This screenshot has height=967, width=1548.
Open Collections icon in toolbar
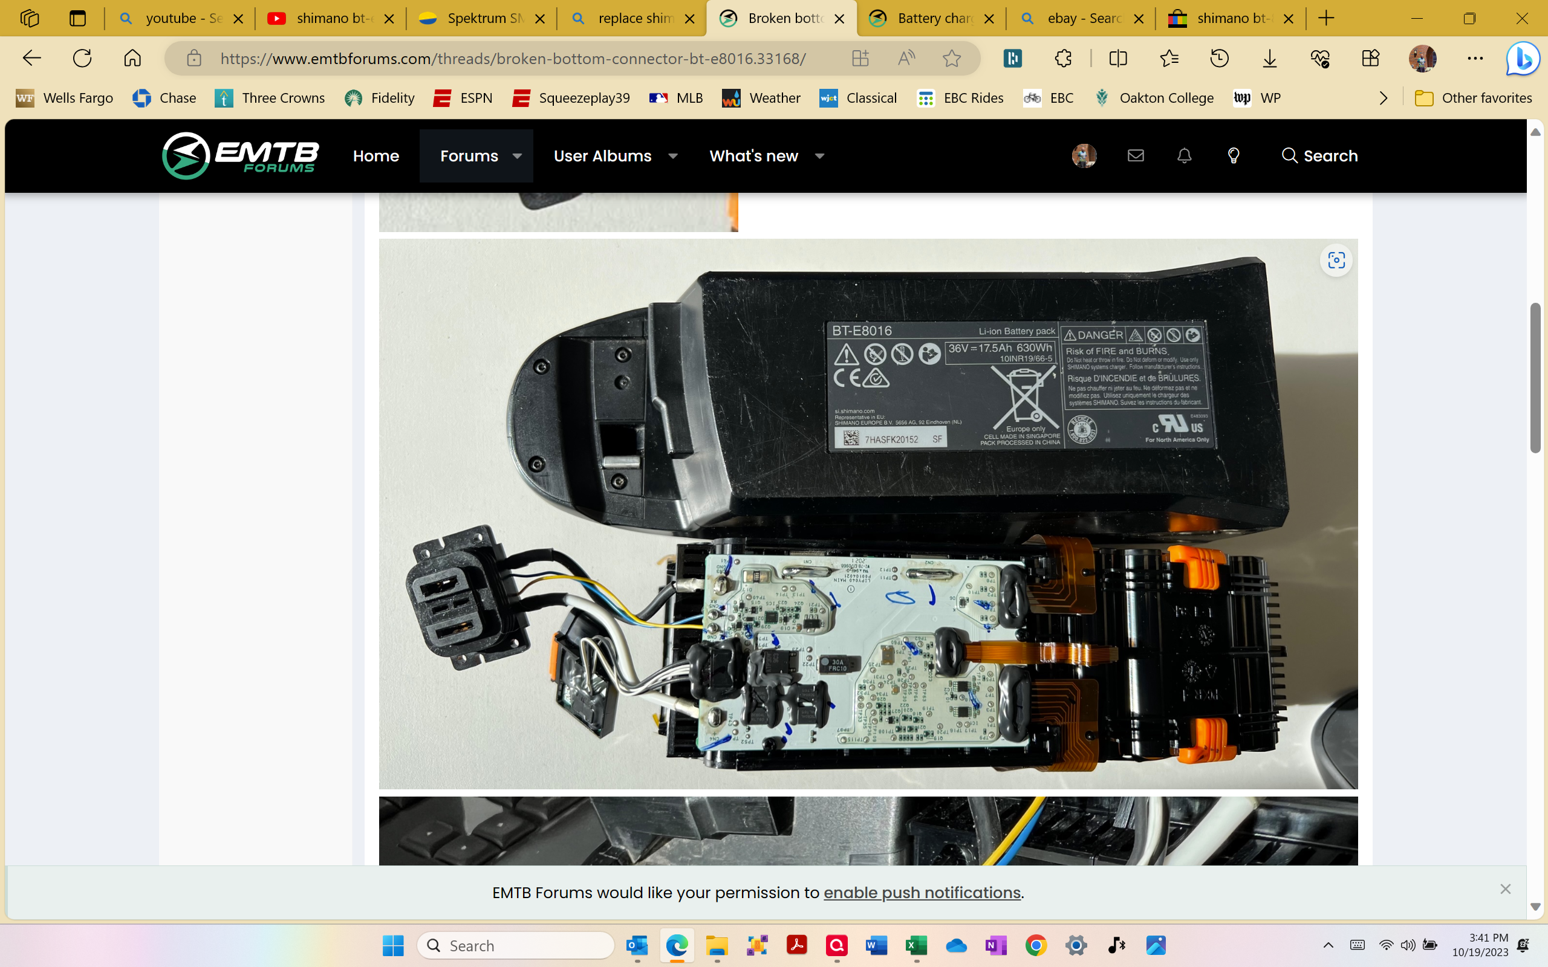[x=1370, y=58]
